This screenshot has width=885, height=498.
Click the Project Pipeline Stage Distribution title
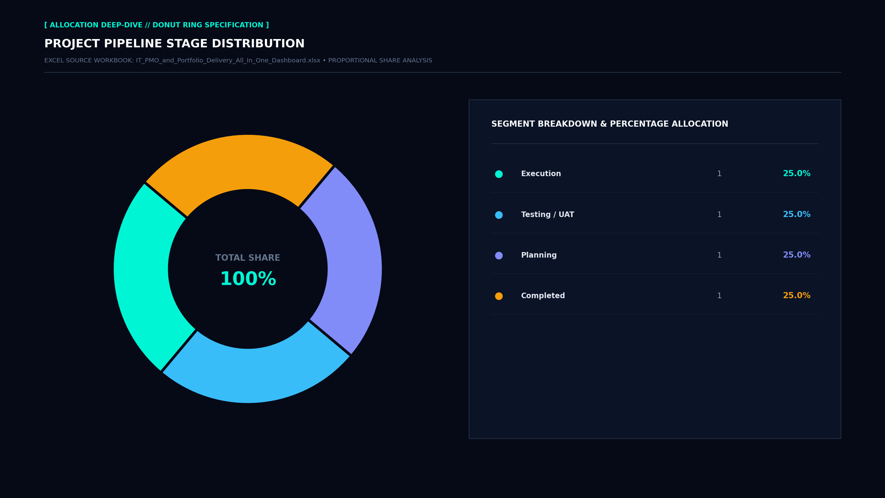click(174, 44)
